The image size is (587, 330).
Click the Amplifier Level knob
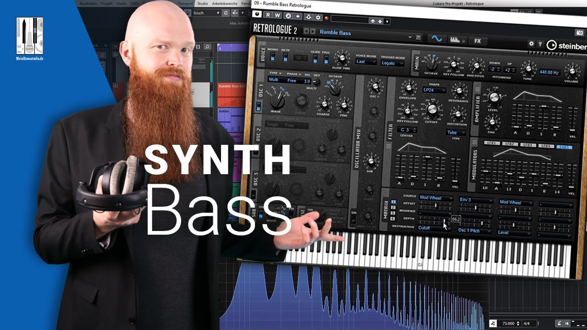coord(493,98)
